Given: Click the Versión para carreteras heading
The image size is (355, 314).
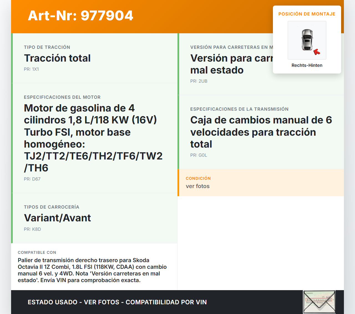Looking at the screenshot, I should pyautogui.click(x=232, y=64).
